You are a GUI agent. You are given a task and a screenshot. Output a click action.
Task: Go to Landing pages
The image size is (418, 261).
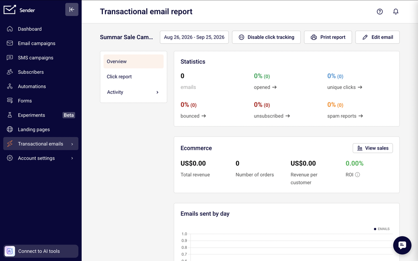click(x=41, y=129)
